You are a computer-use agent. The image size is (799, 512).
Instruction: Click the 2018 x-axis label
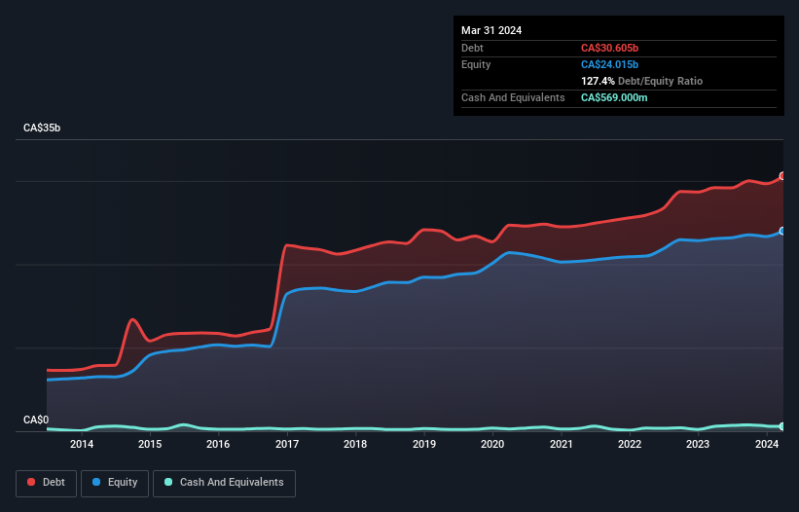355,444
